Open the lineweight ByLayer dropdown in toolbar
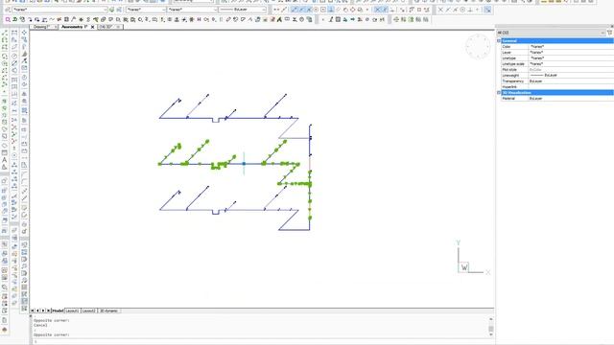The image size is (614, 345). (242, 10)
